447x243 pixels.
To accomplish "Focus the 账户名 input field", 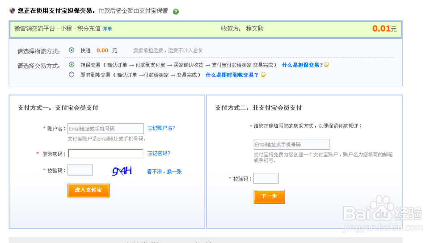I will click(x=105, y=129).
